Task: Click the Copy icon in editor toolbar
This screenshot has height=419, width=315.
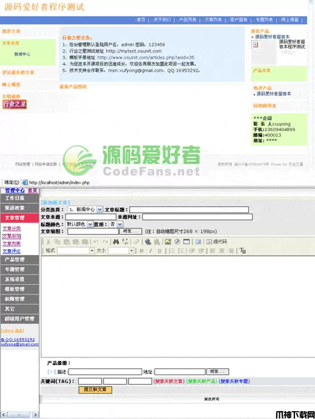Action: point(58,242)
